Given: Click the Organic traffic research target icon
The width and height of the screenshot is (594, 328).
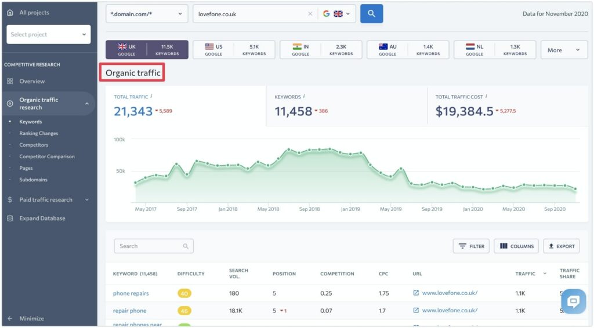Looking at the screenshot, I should pyautogui.click(x=10, y=104).
